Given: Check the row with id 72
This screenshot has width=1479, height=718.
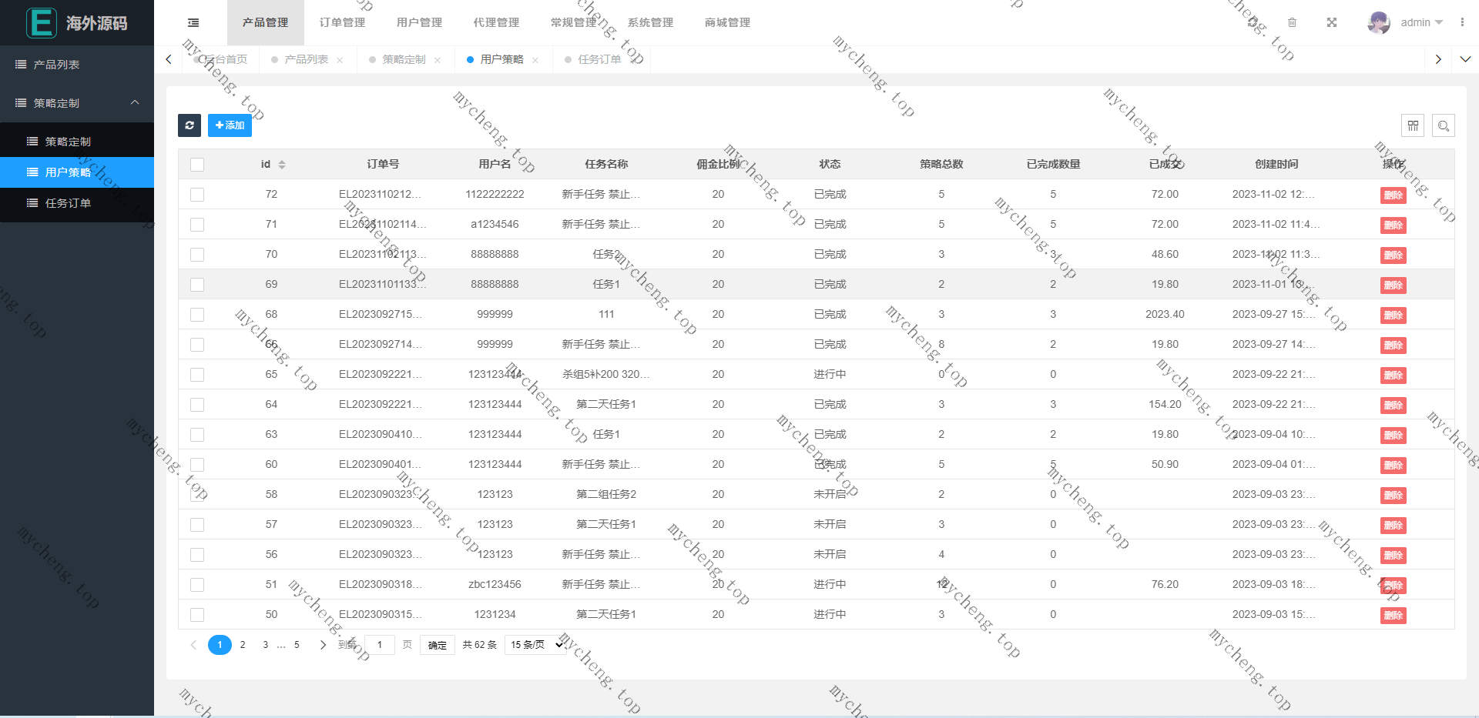Looking at the screenshot, I should [x=197, y=195].
